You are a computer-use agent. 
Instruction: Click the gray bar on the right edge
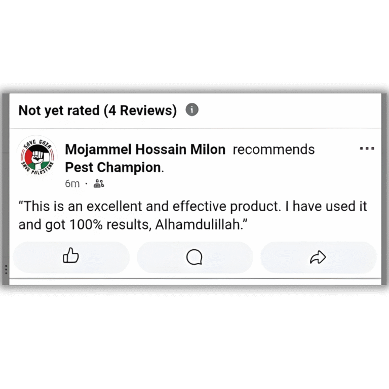[384, 189]
